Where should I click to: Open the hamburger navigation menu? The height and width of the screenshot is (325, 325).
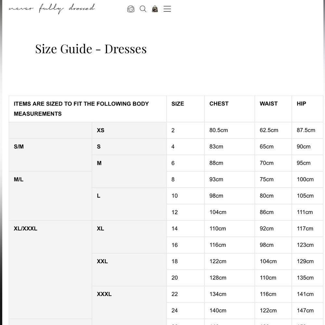click(x=167, y=9)
